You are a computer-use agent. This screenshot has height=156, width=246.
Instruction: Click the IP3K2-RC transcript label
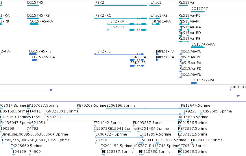pyautogui.click(x=103, y=16)
